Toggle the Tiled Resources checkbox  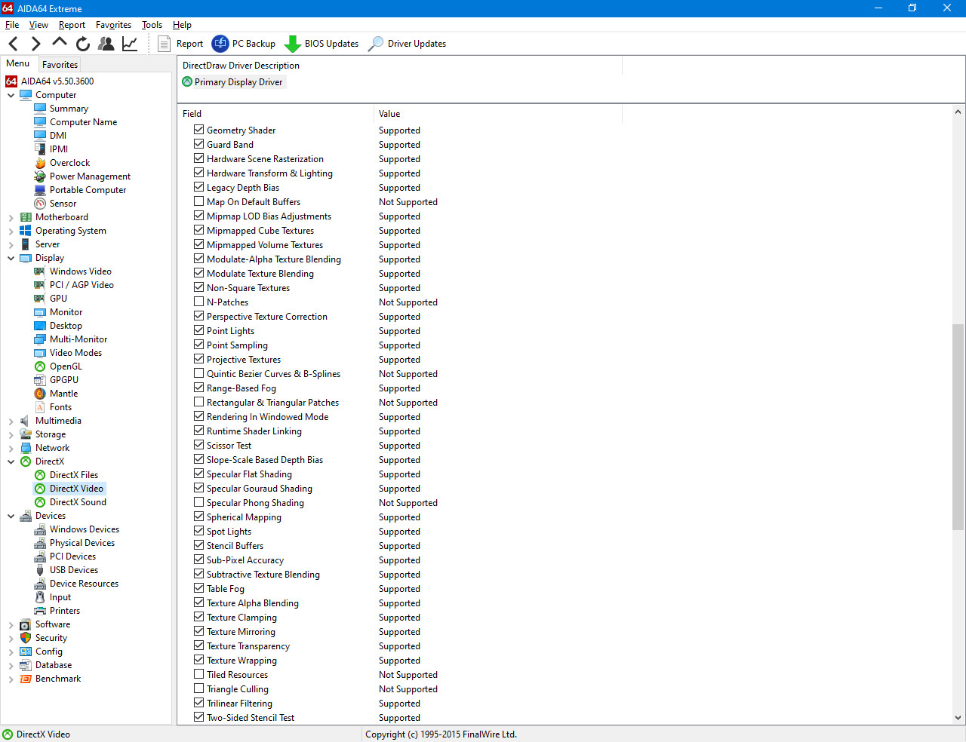click(199, 674)
